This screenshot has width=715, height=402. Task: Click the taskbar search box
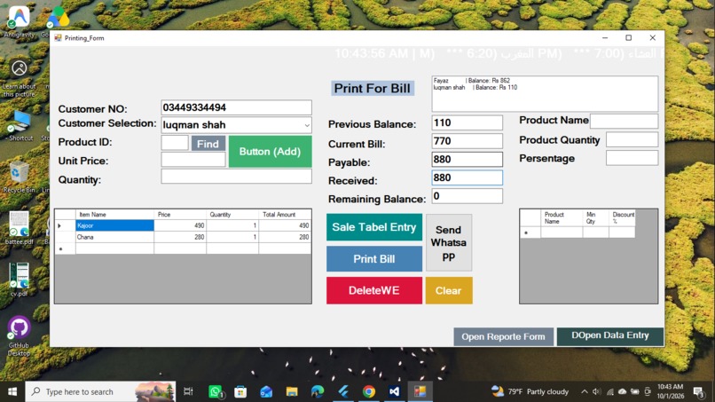tap(100, 391)
